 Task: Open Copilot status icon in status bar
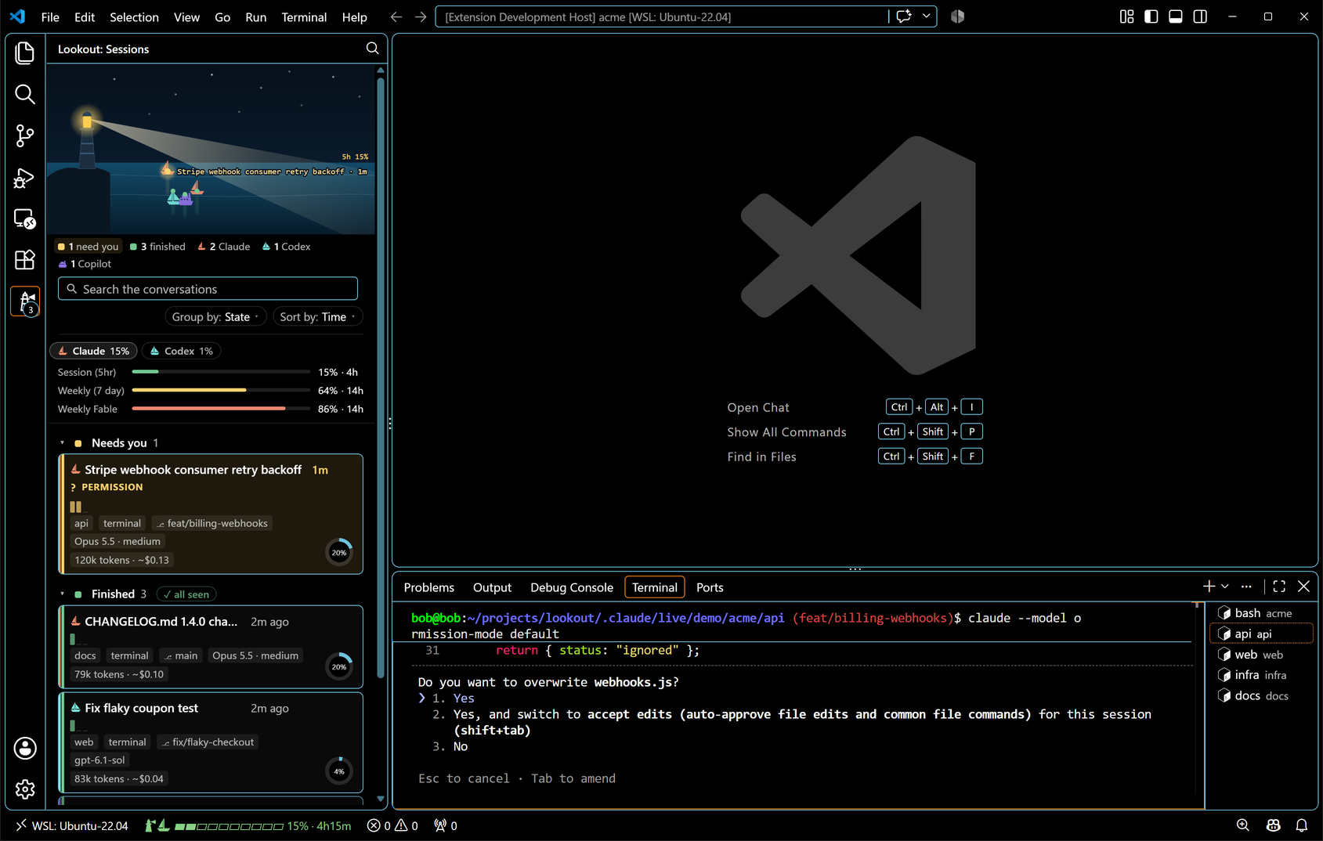[1273, 825]
